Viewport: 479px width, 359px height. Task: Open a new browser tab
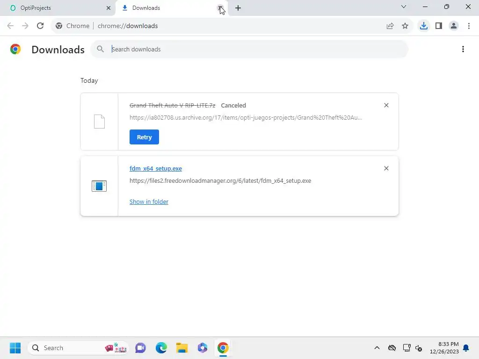click(x=238, y=8)
